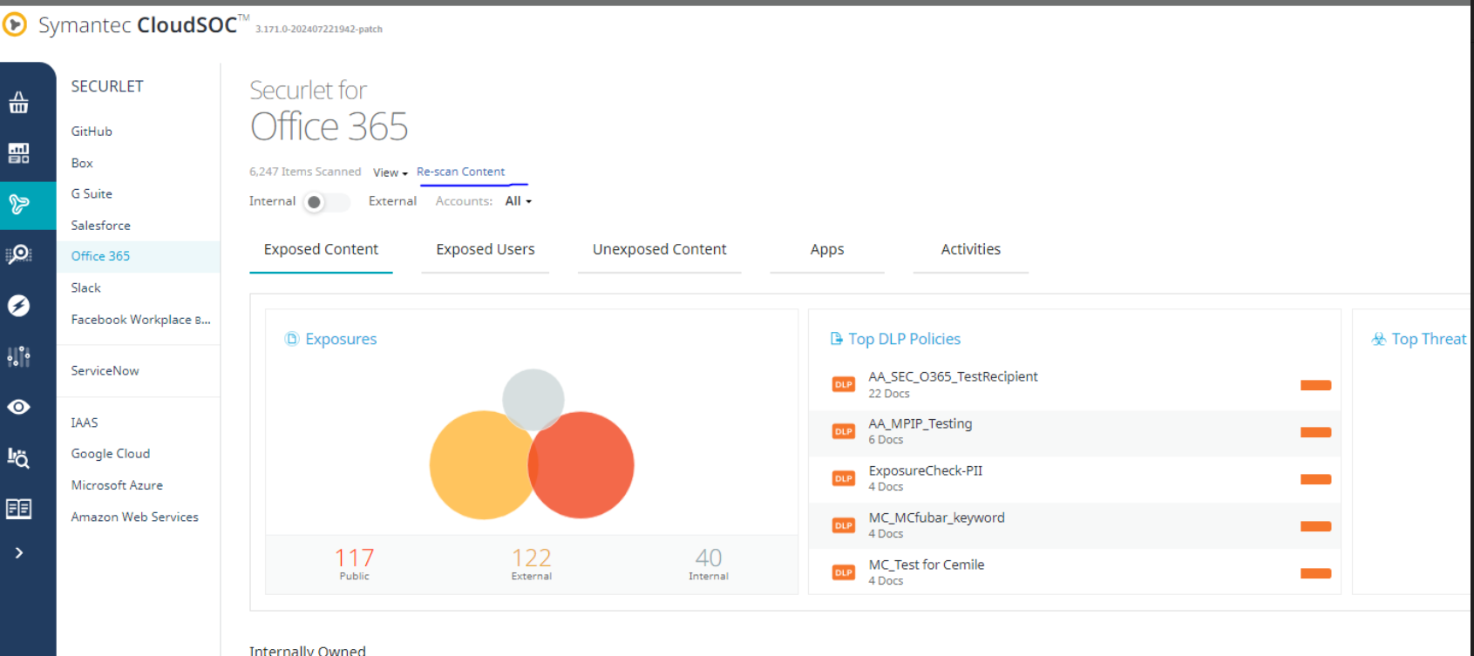This screenshot has width=1474, height=656.
Task: Click the magnifier search icon in sidebar
Action: coord(18,254)
